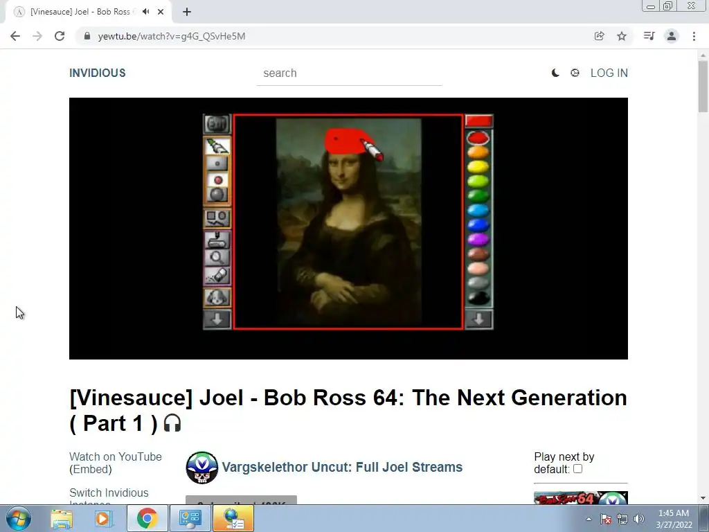Open Invidious preferences gear icon
The height and width of the screenshot is (532, 709).
(x=575, y=73)
